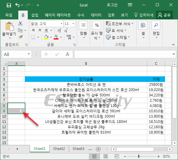
Task: Select the Format Painter brush
Action: point(20,37)
